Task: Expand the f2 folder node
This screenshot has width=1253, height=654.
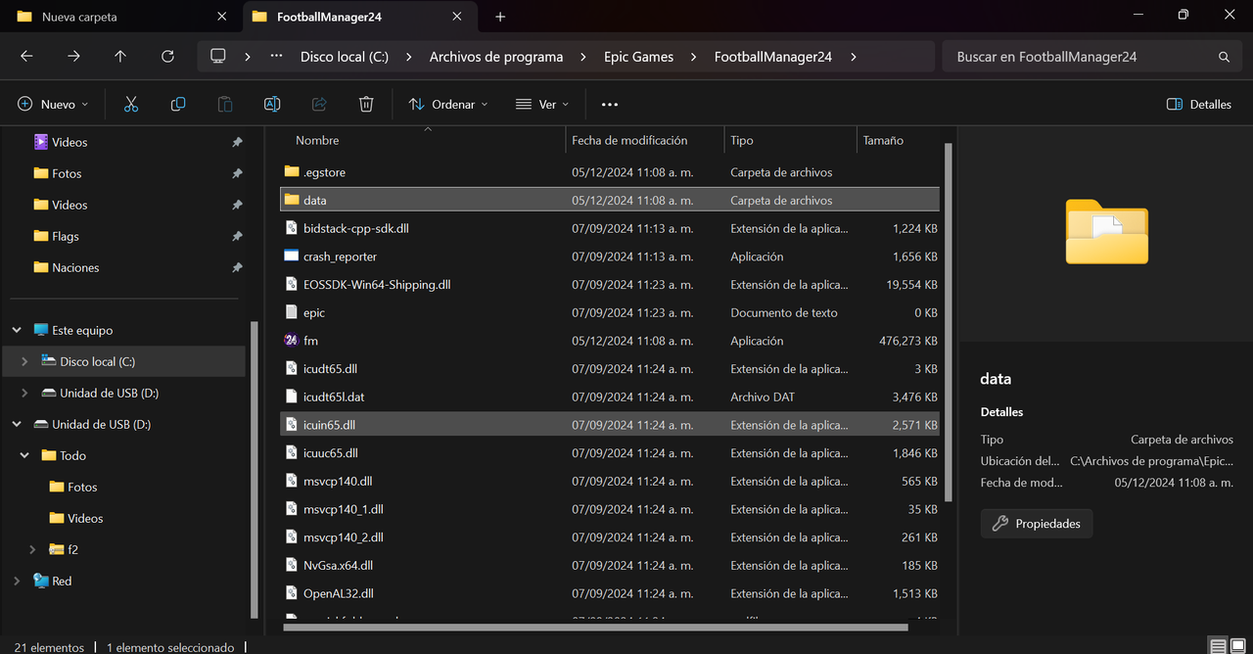Action: click(x=32, y=549)
